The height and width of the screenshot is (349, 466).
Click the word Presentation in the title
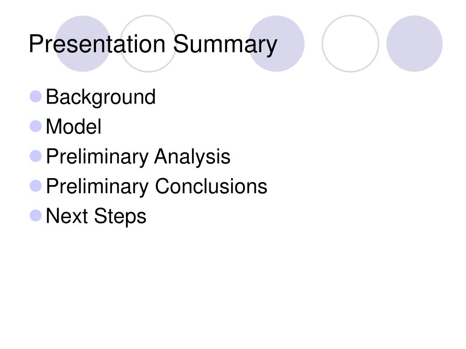pyautogui.click(x=97, y=44)
